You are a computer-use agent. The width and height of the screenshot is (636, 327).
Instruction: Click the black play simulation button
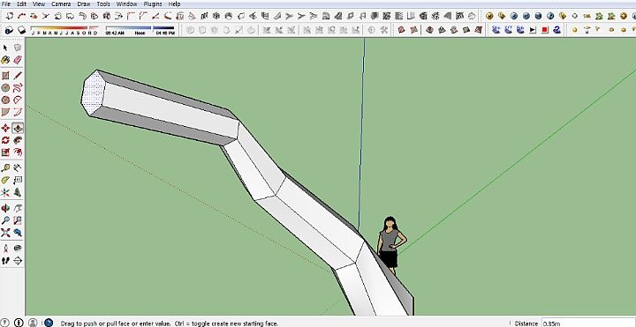[x=533, y=30]
